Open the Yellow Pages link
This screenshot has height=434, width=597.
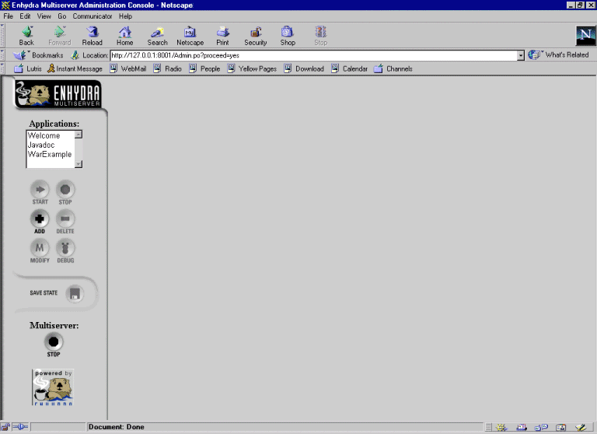252,68
